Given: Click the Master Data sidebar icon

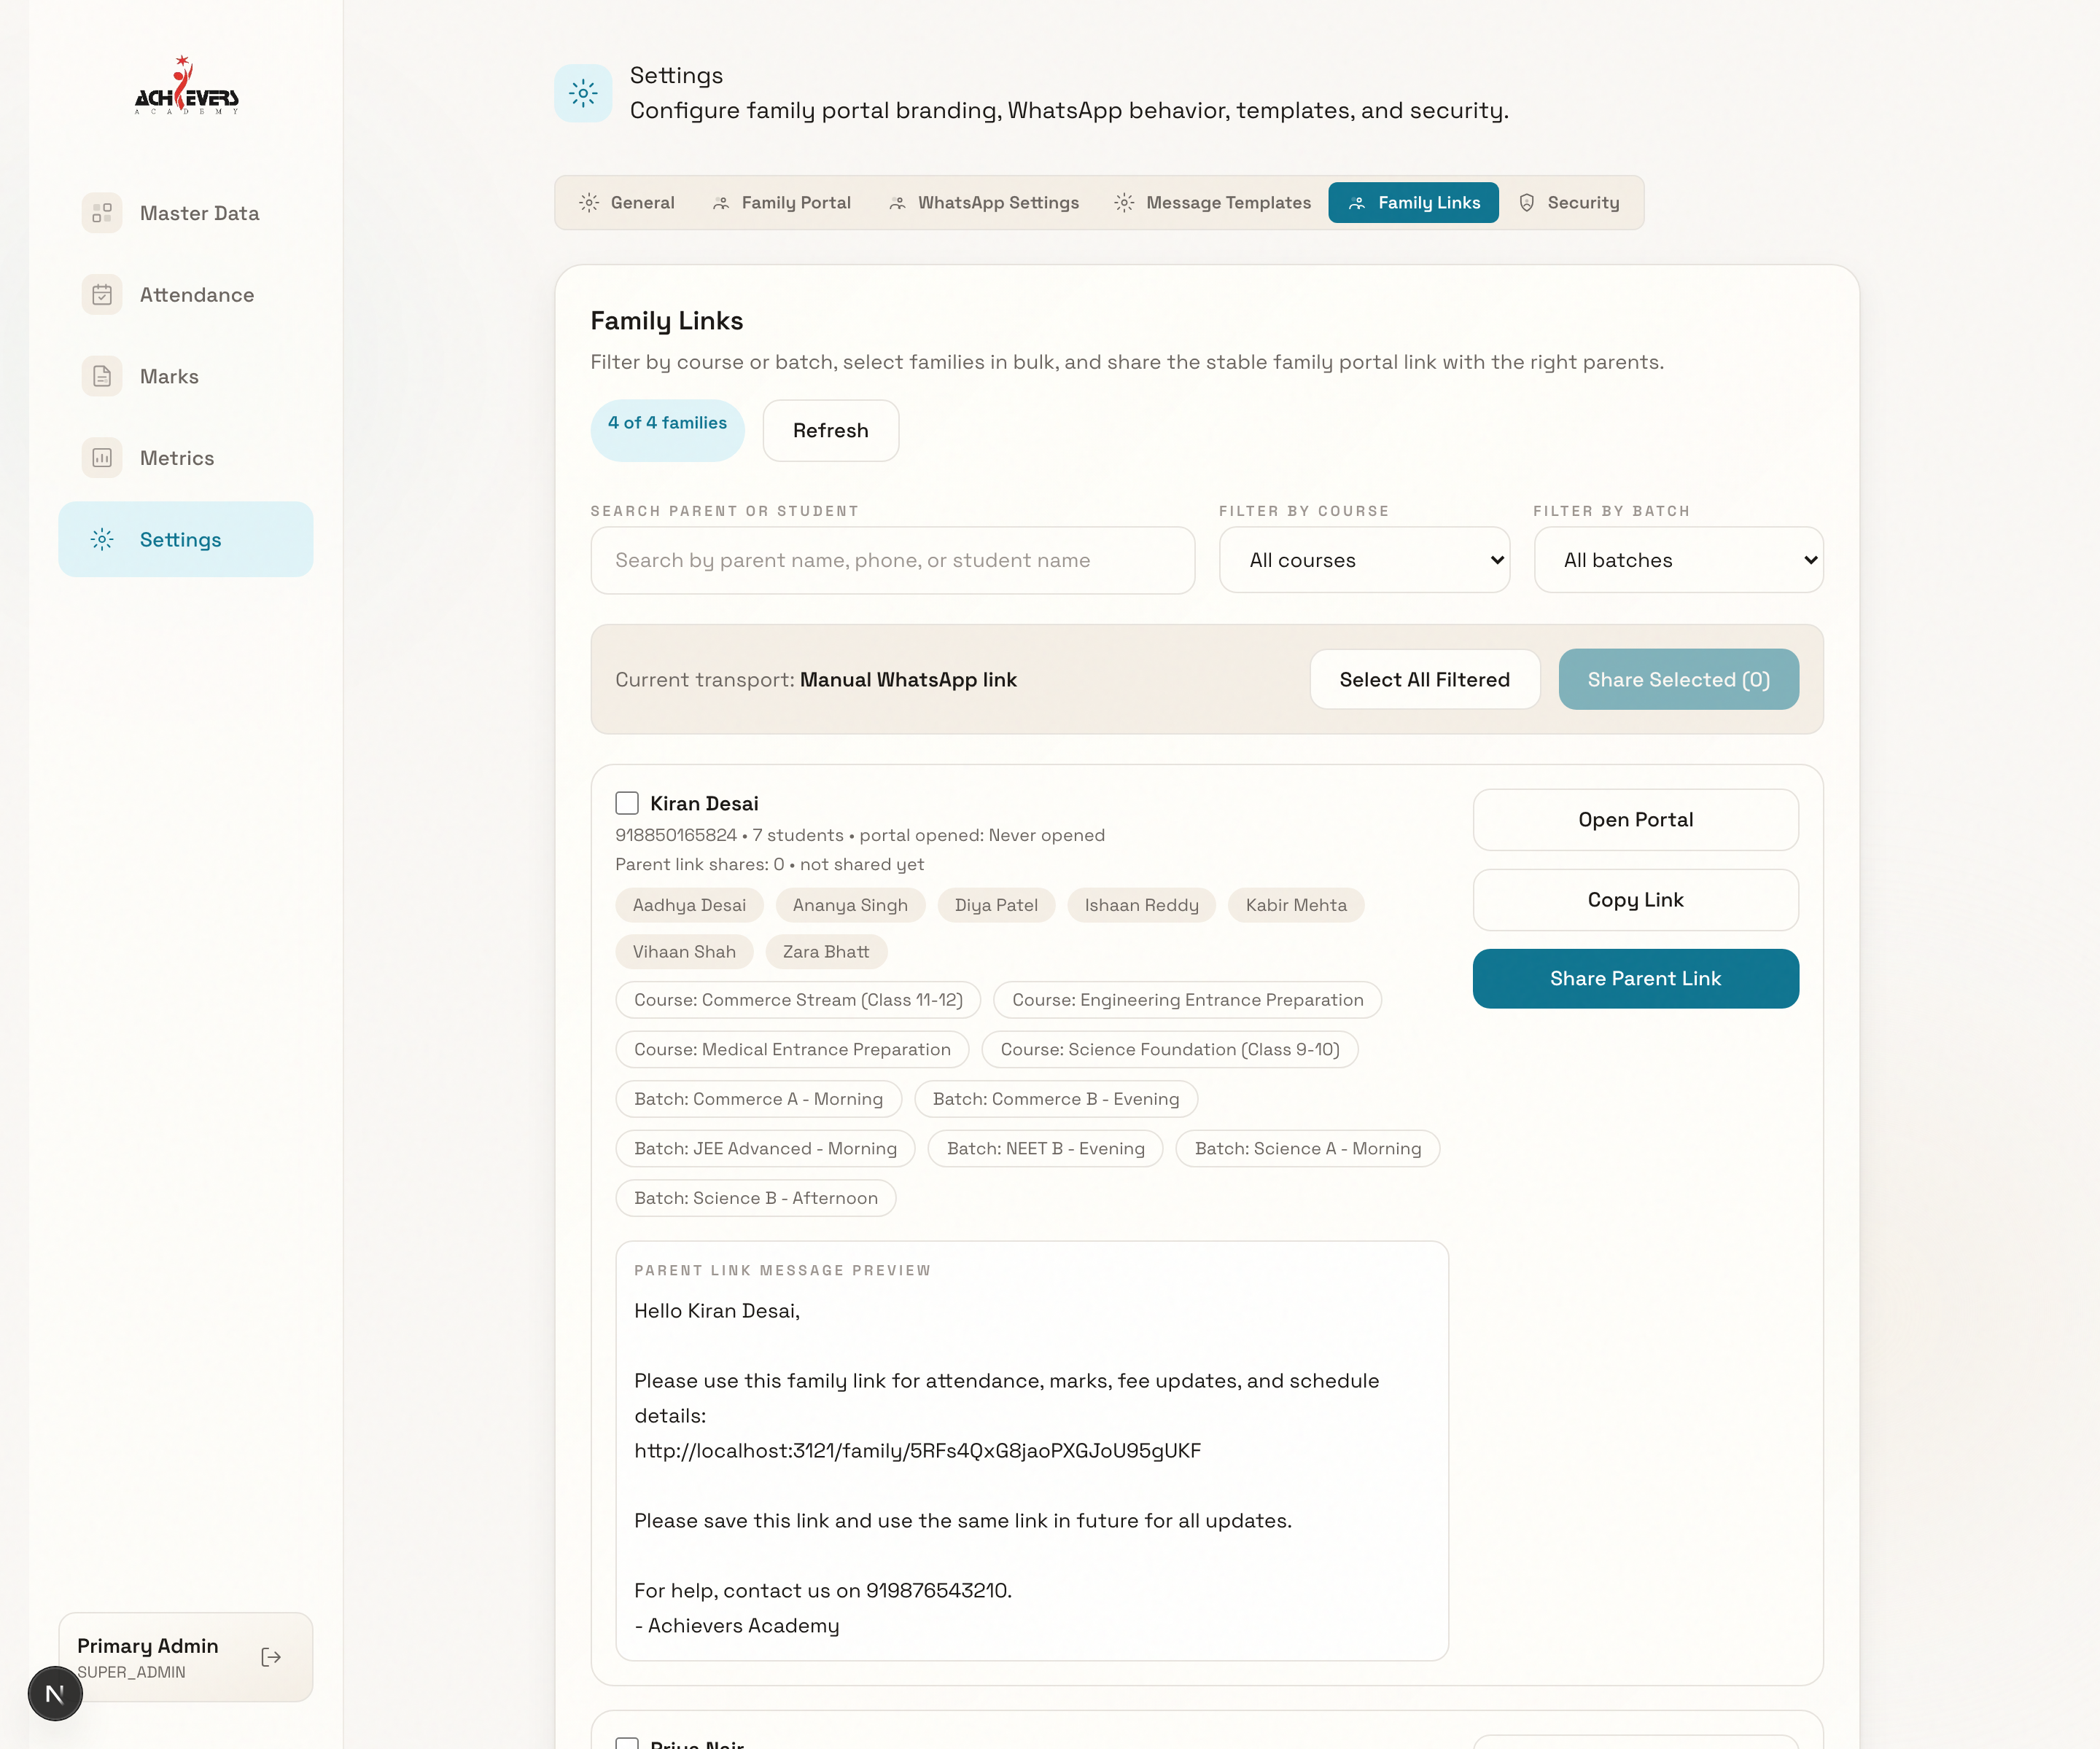Looking at the screenshot, I should [102, 213].
